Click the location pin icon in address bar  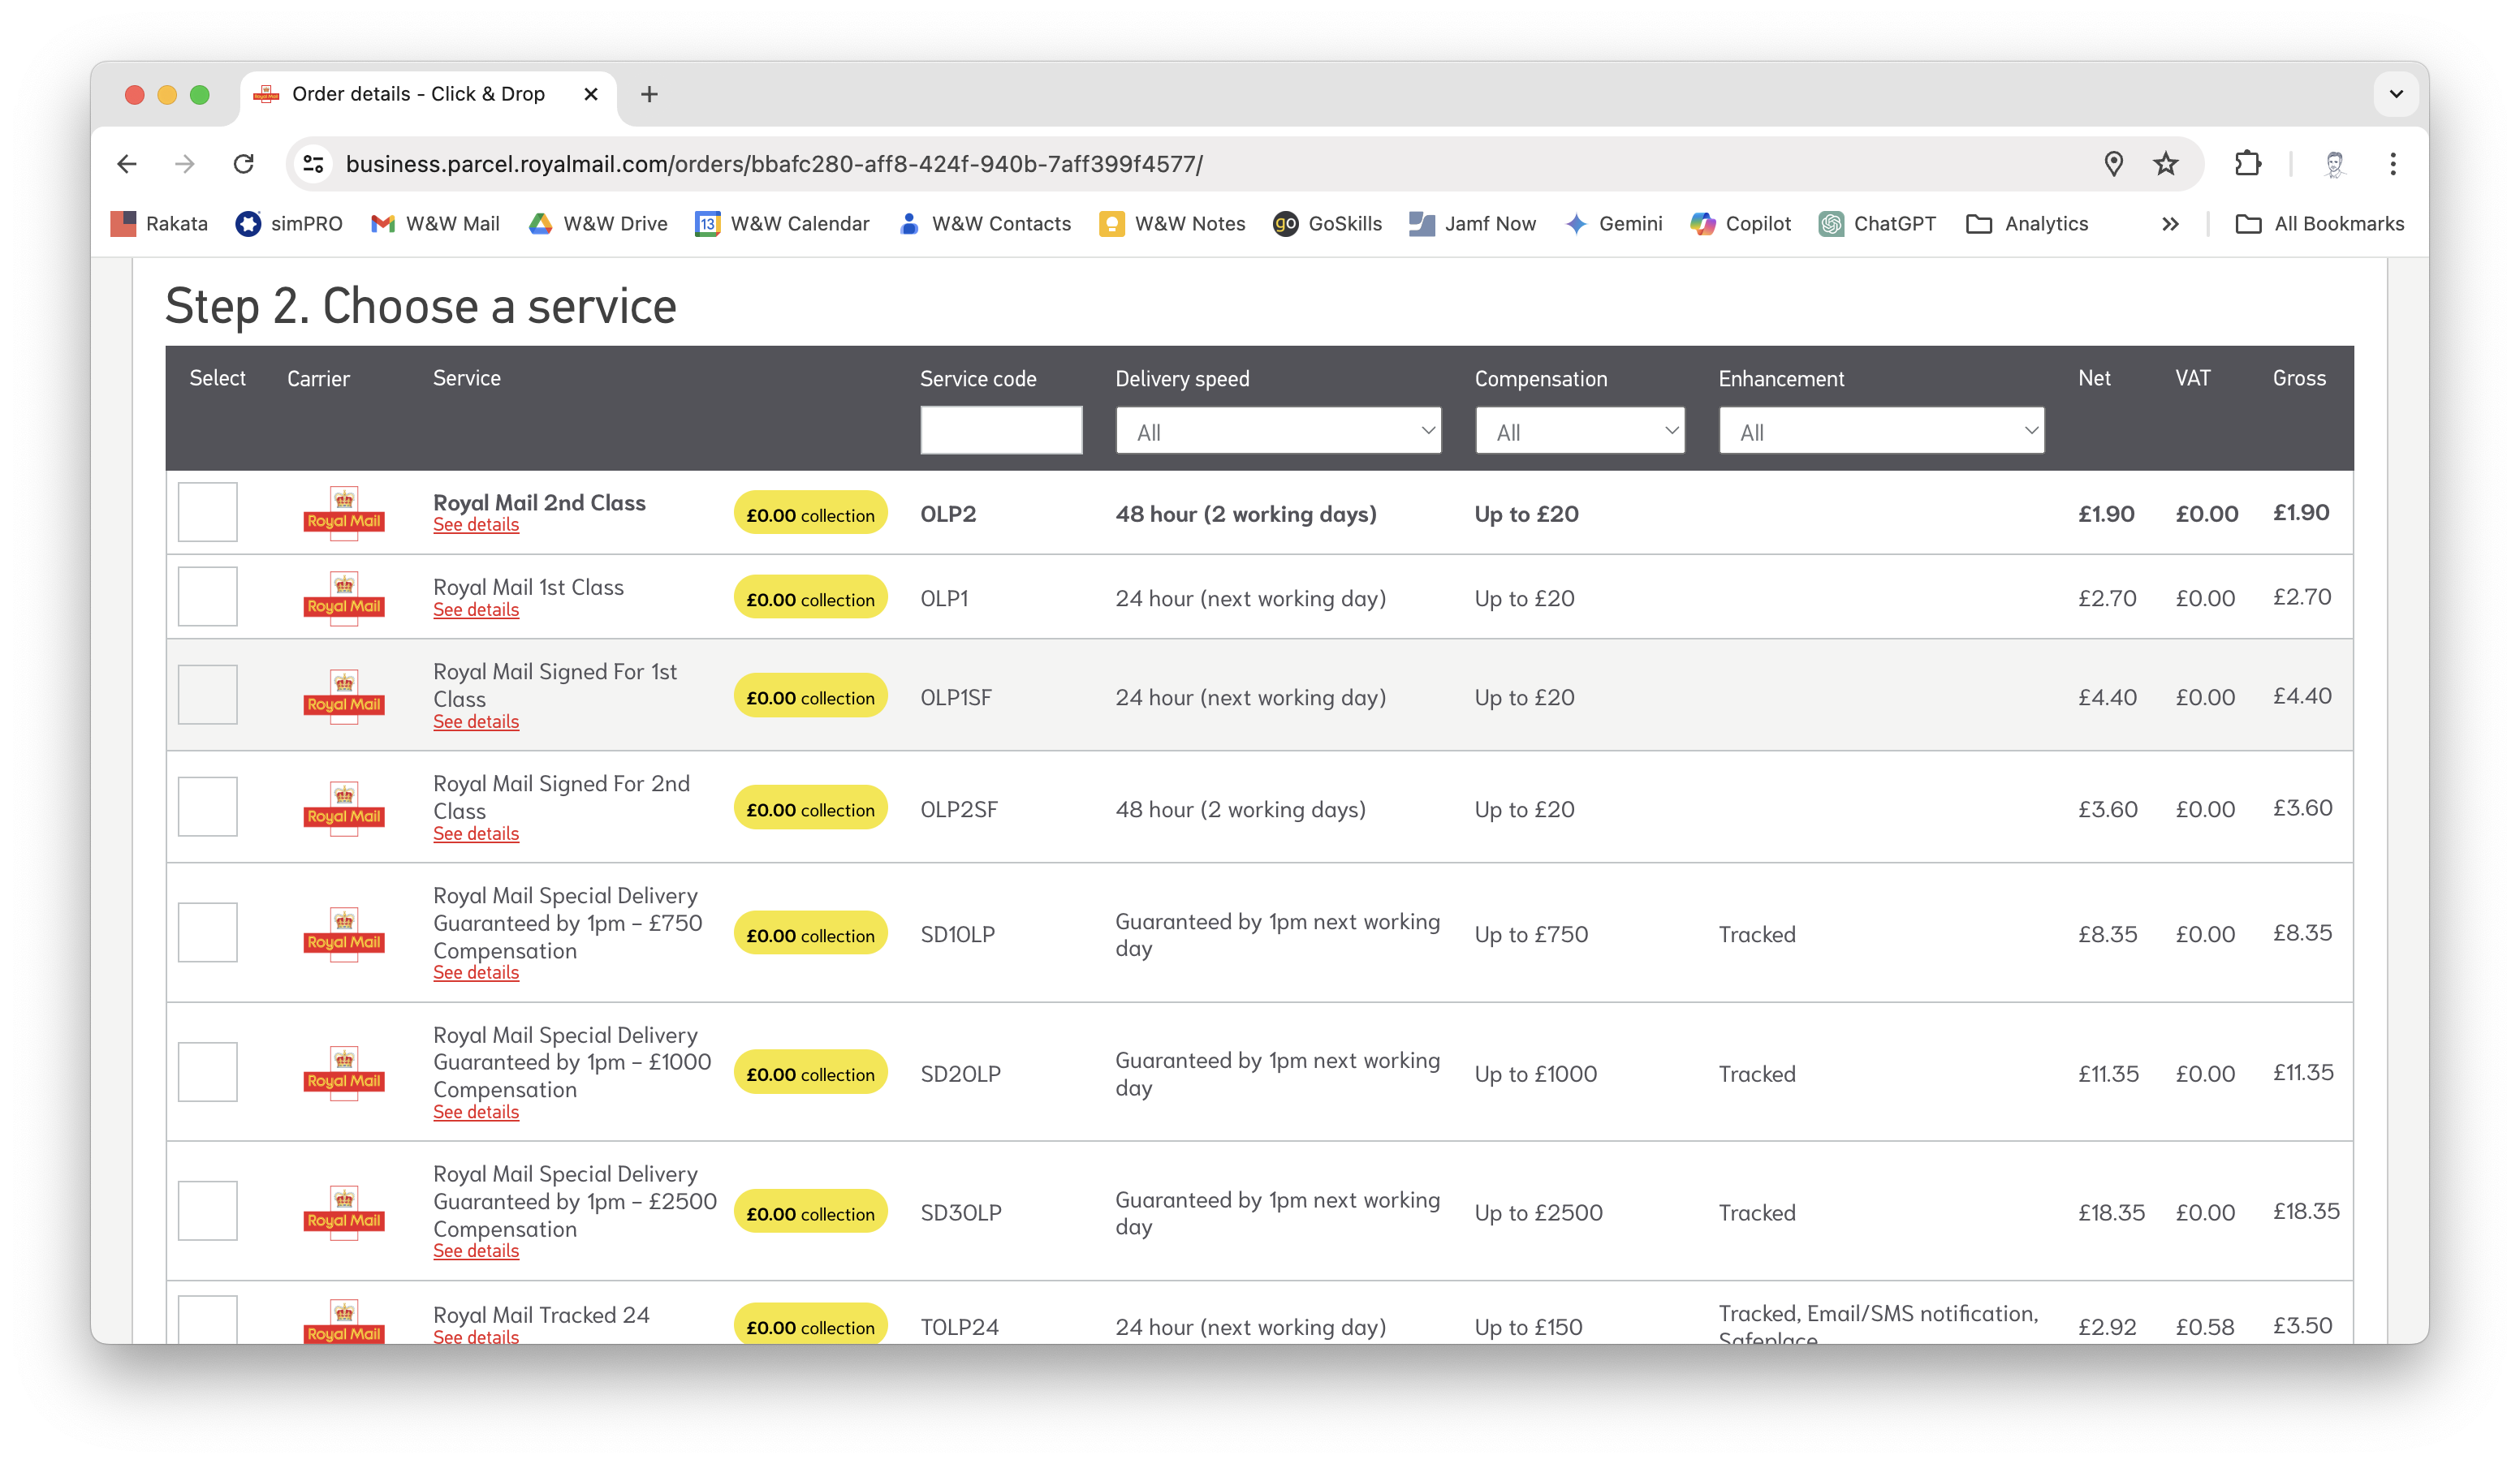click(x=2113, y=164)
